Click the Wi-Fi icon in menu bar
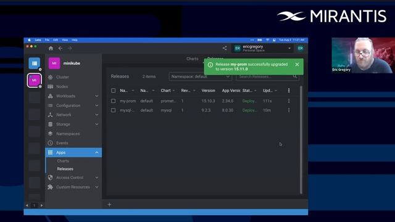The width and height of the screenshot is (395, 222). [267, 39]
